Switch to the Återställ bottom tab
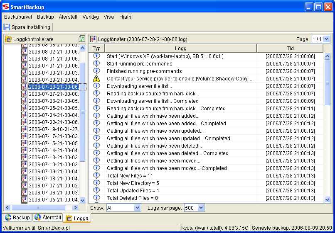Viewport: 335px width, 233px height. [48, 217]
